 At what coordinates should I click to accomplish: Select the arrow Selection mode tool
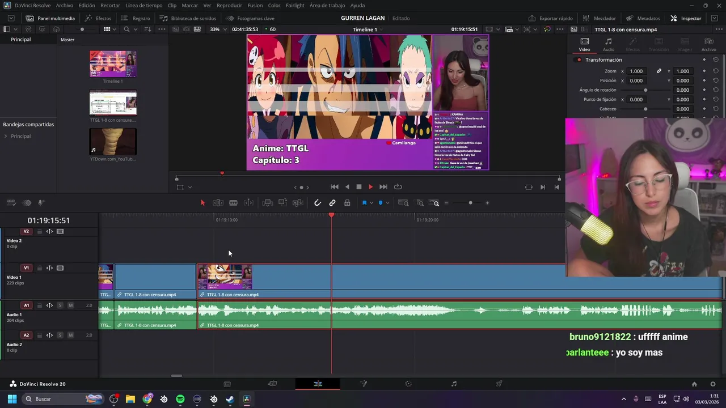coord(202,203)
